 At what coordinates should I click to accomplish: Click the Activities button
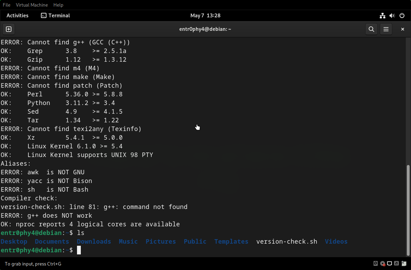tap(17, 16)
